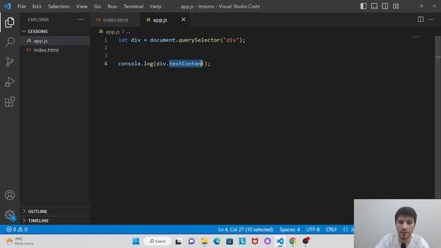The height and width of the screenshot is (248, 441).
Task: Open the Task View taskbar icon
Action: [x=178, y=241]
